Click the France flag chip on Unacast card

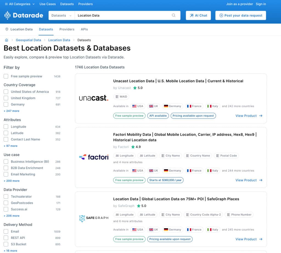[x=194, y=106]
